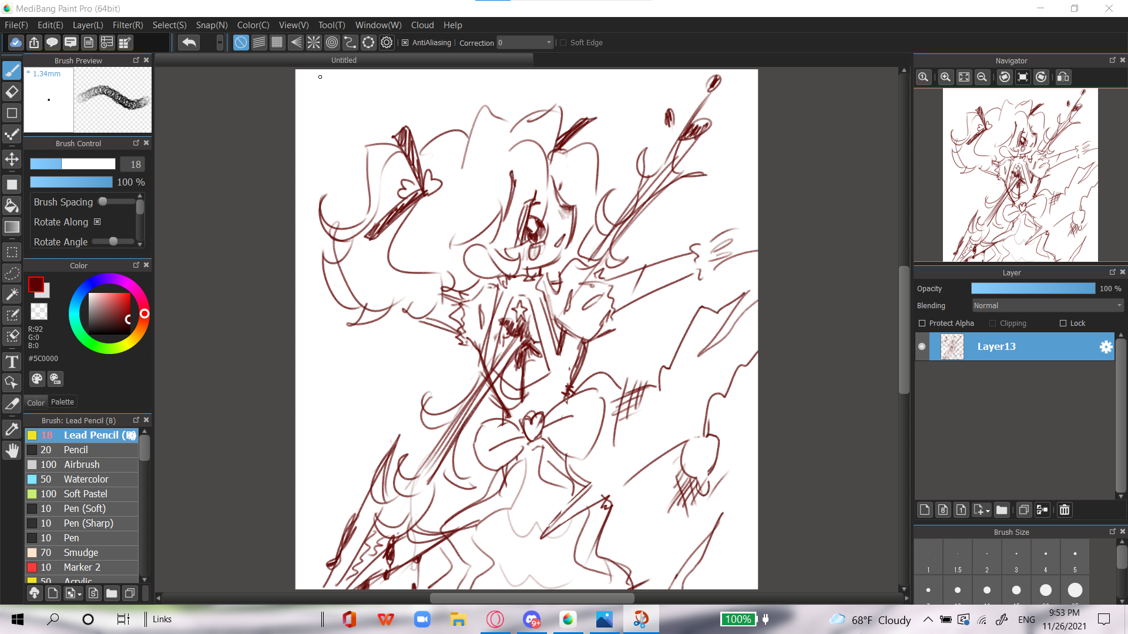Screen dimensions: 1128x634
Task: Zoom in using Navigator icon
Action: click(945, 77)
